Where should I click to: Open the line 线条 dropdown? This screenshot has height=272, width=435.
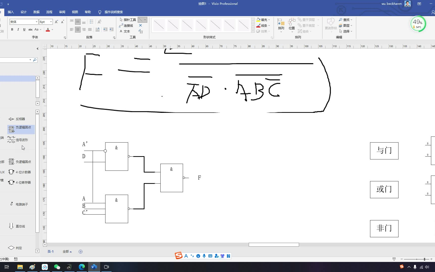pos(263,25)
